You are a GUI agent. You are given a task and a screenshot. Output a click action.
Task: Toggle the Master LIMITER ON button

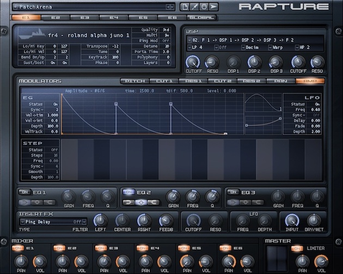(x=297, y=248)
